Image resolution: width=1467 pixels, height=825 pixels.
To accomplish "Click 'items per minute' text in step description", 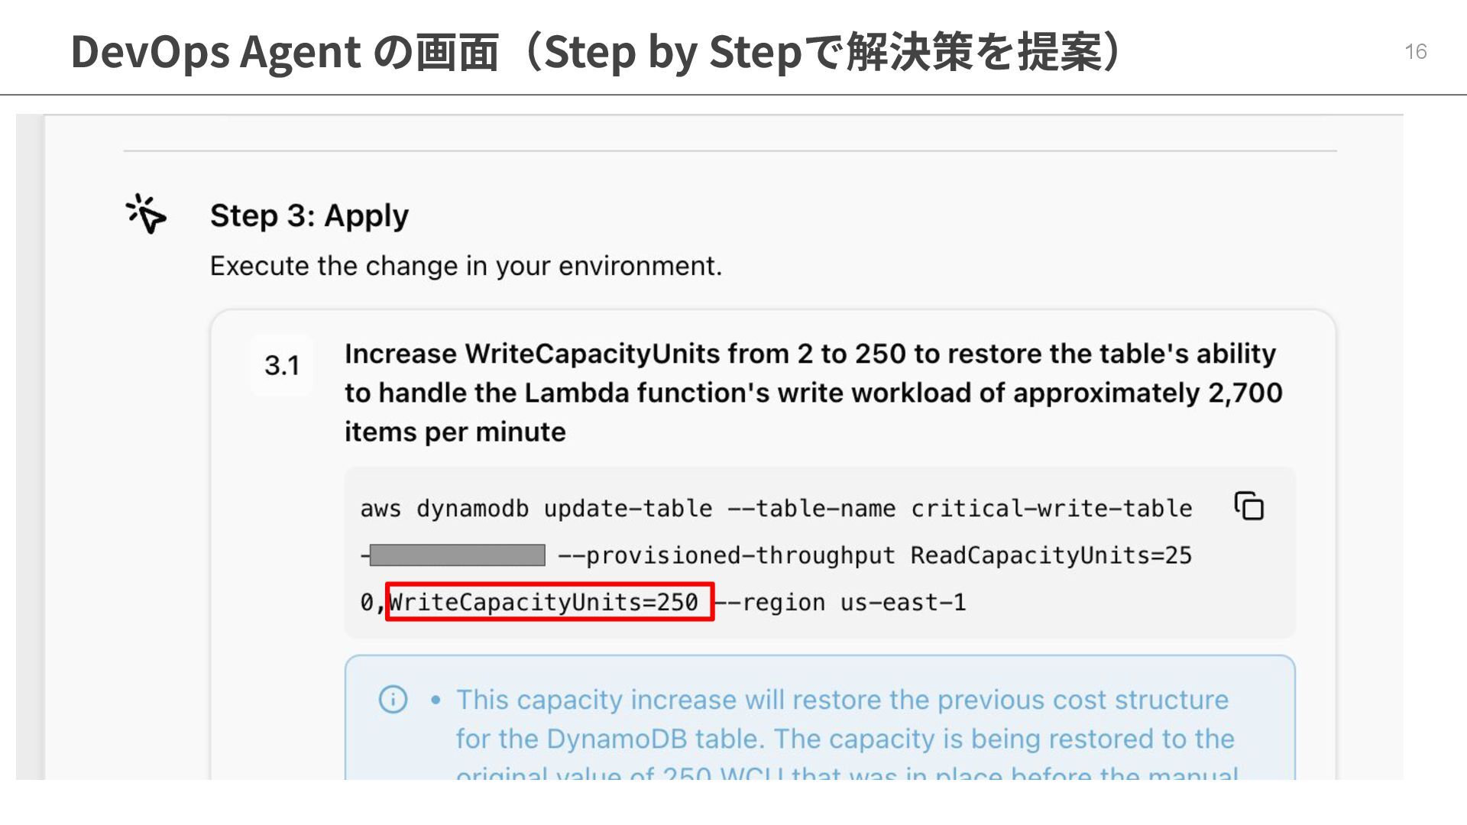I will click(455, 432).
